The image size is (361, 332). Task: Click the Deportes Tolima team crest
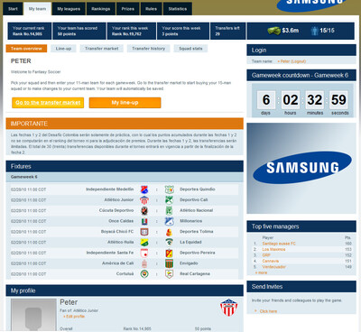170,232
